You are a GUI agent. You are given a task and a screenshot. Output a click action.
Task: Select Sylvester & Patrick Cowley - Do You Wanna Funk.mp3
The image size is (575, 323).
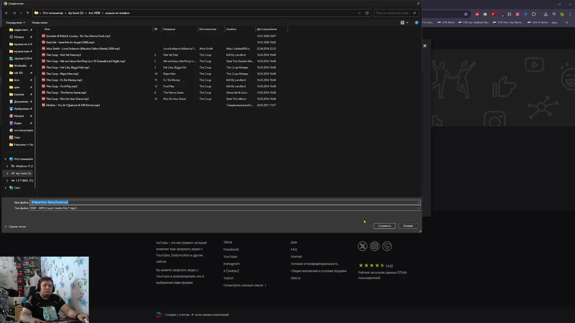click(x=78, y=36)
